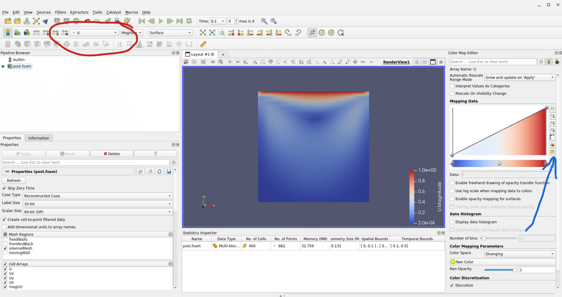Click the Zoom To Box icon

click(x=222, y=33)
